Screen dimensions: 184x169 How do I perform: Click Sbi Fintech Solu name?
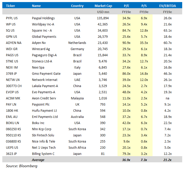[43, 135]
